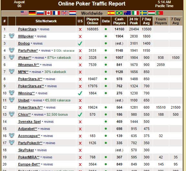Select the Russia flag
The width and height of the screenshot is (186, 171).
[x=40, y=13]
